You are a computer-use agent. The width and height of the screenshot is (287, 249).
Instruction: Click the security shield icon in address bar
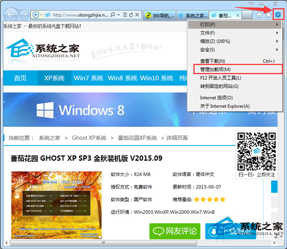coord(36,15)
